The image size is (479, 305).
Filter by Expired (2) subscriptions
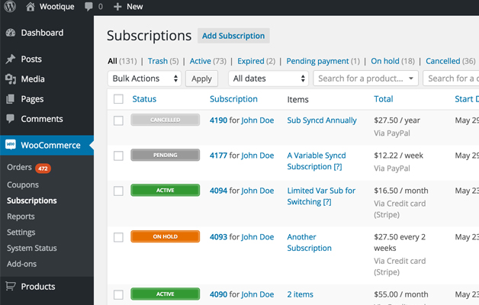pos(256,61)
